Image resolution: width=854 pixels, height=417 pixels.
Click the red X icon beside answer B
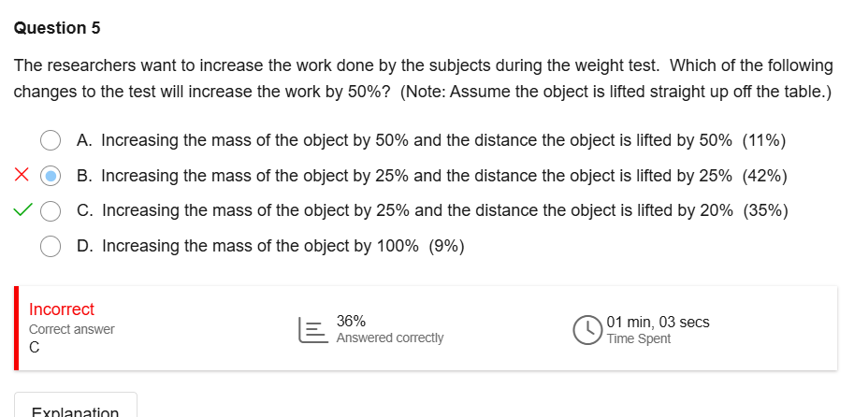coord(22,176)
